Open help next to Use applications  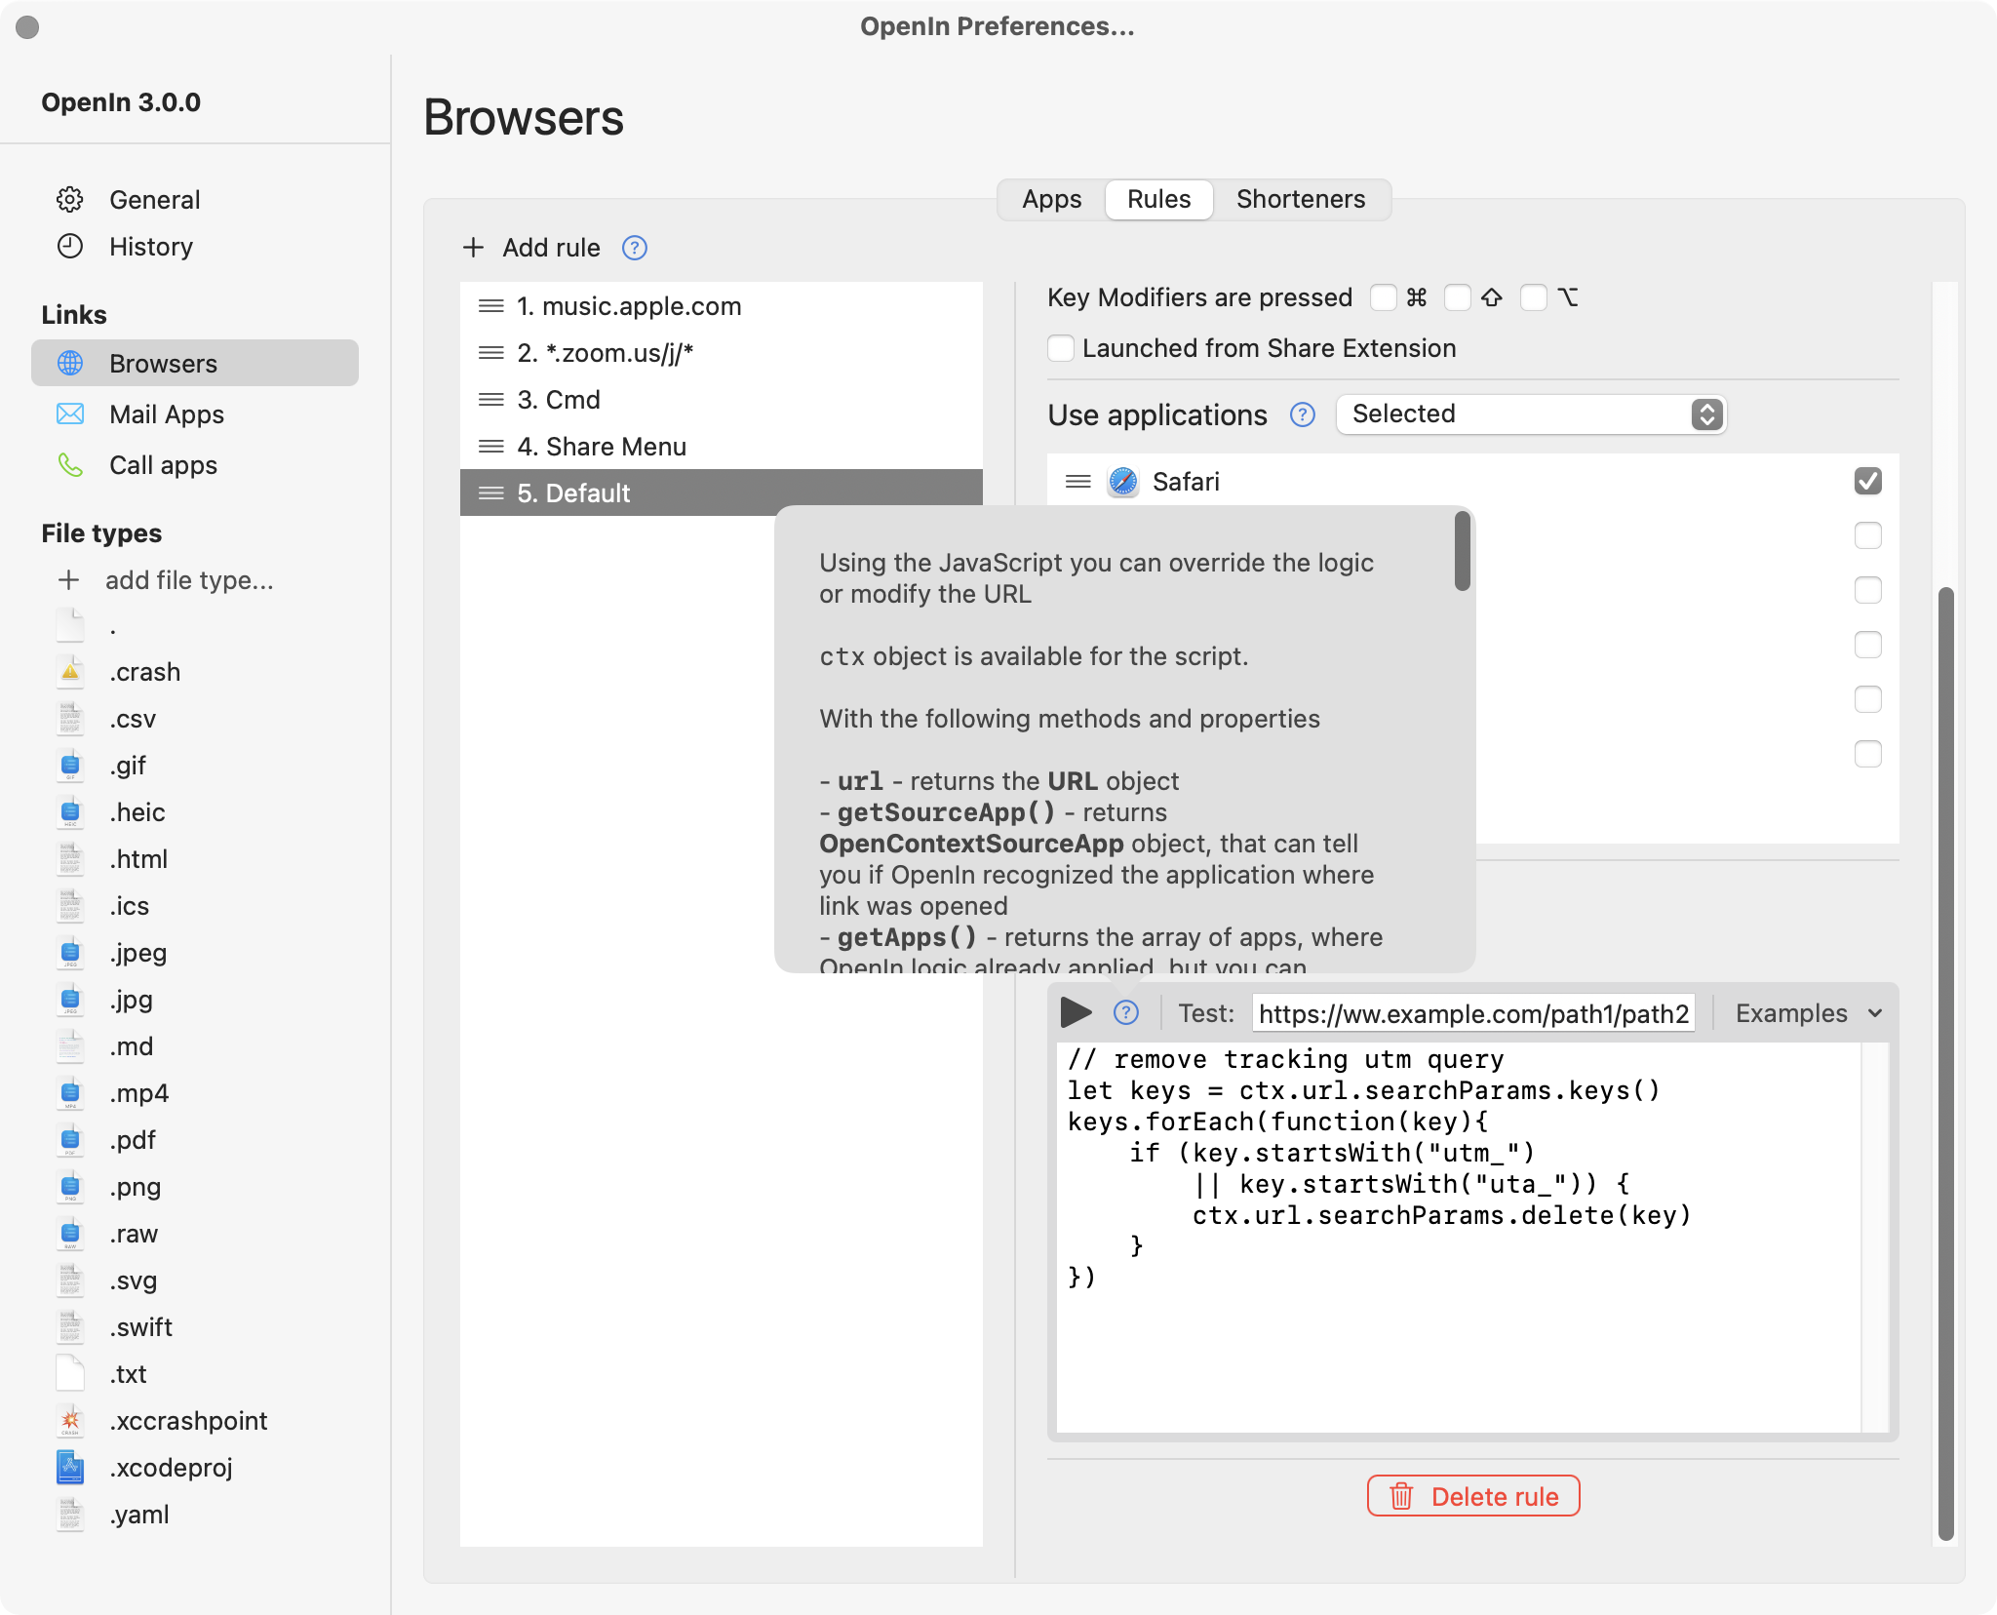coord(1303,414)
